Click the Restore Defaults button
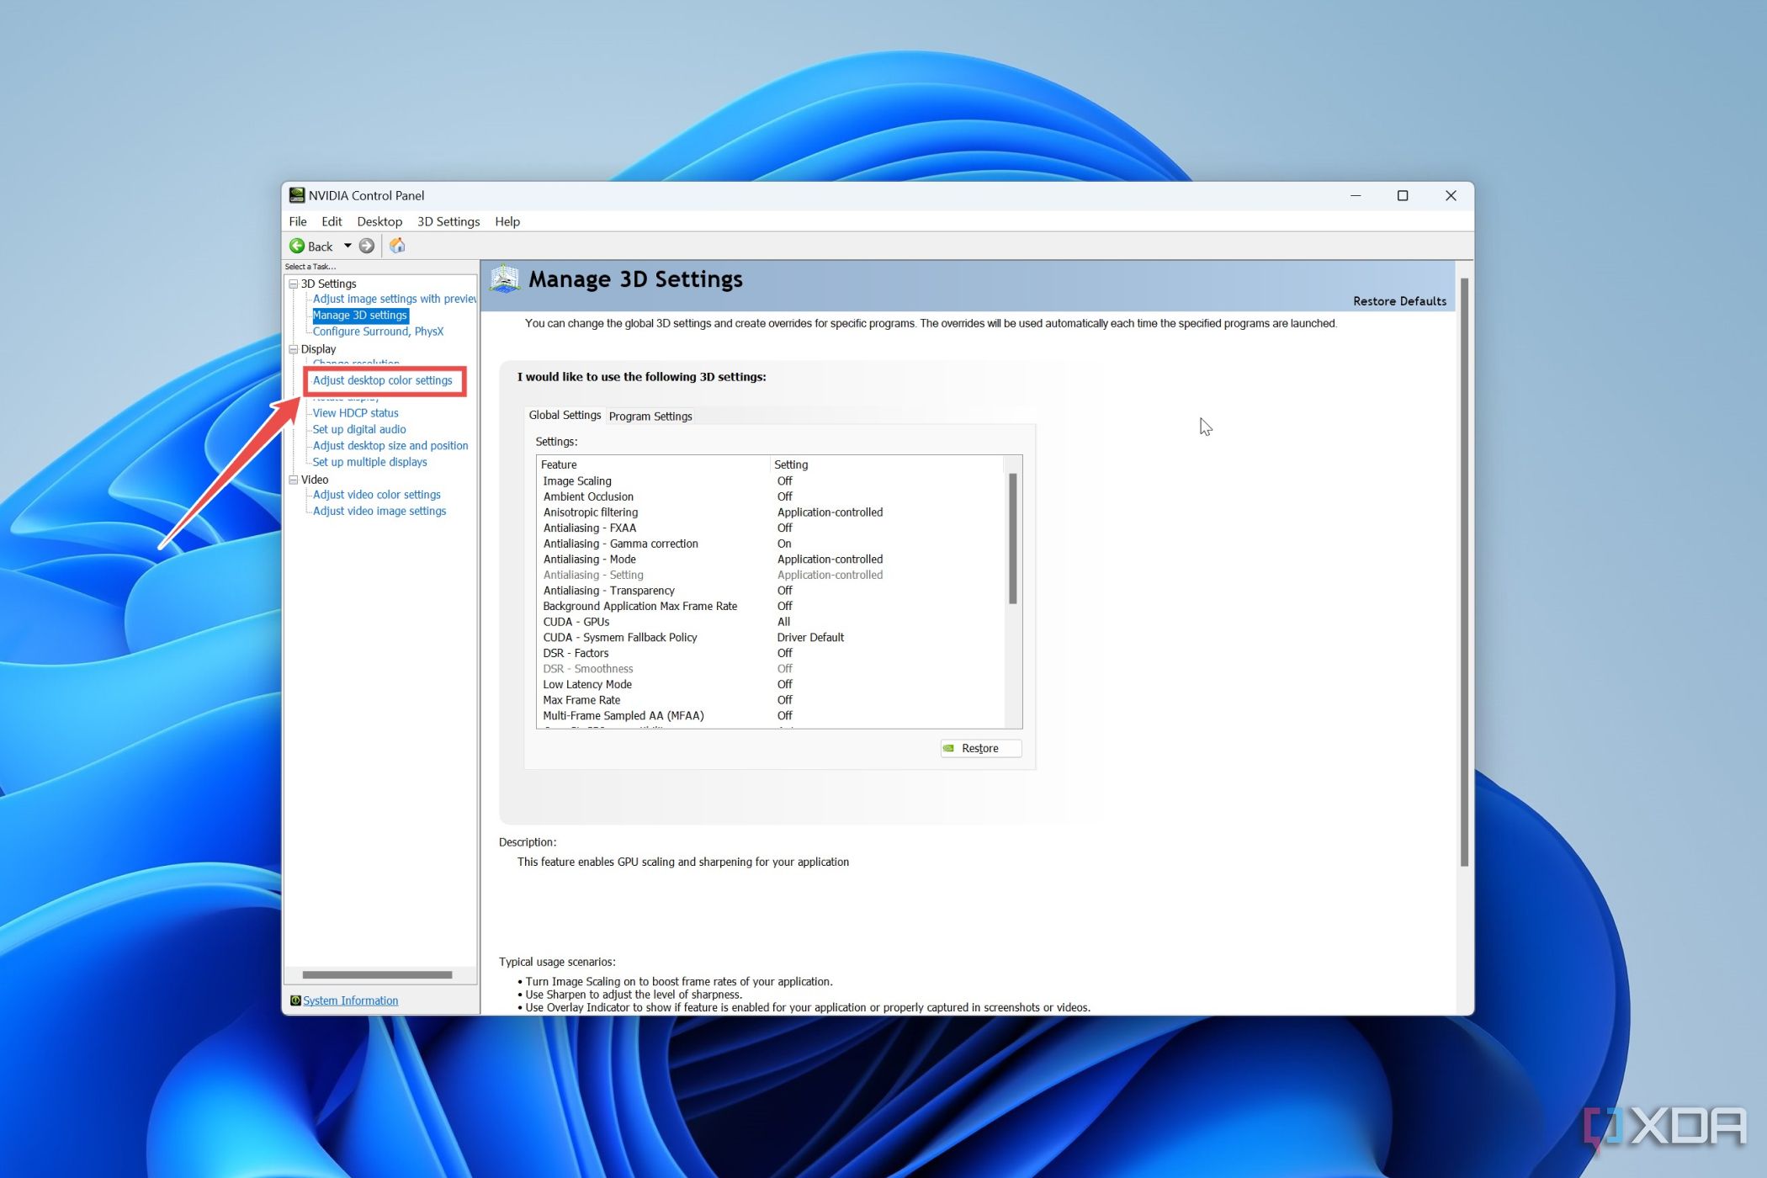1767x1178 pixels. pyautogui.click(x=1398, y=300)
